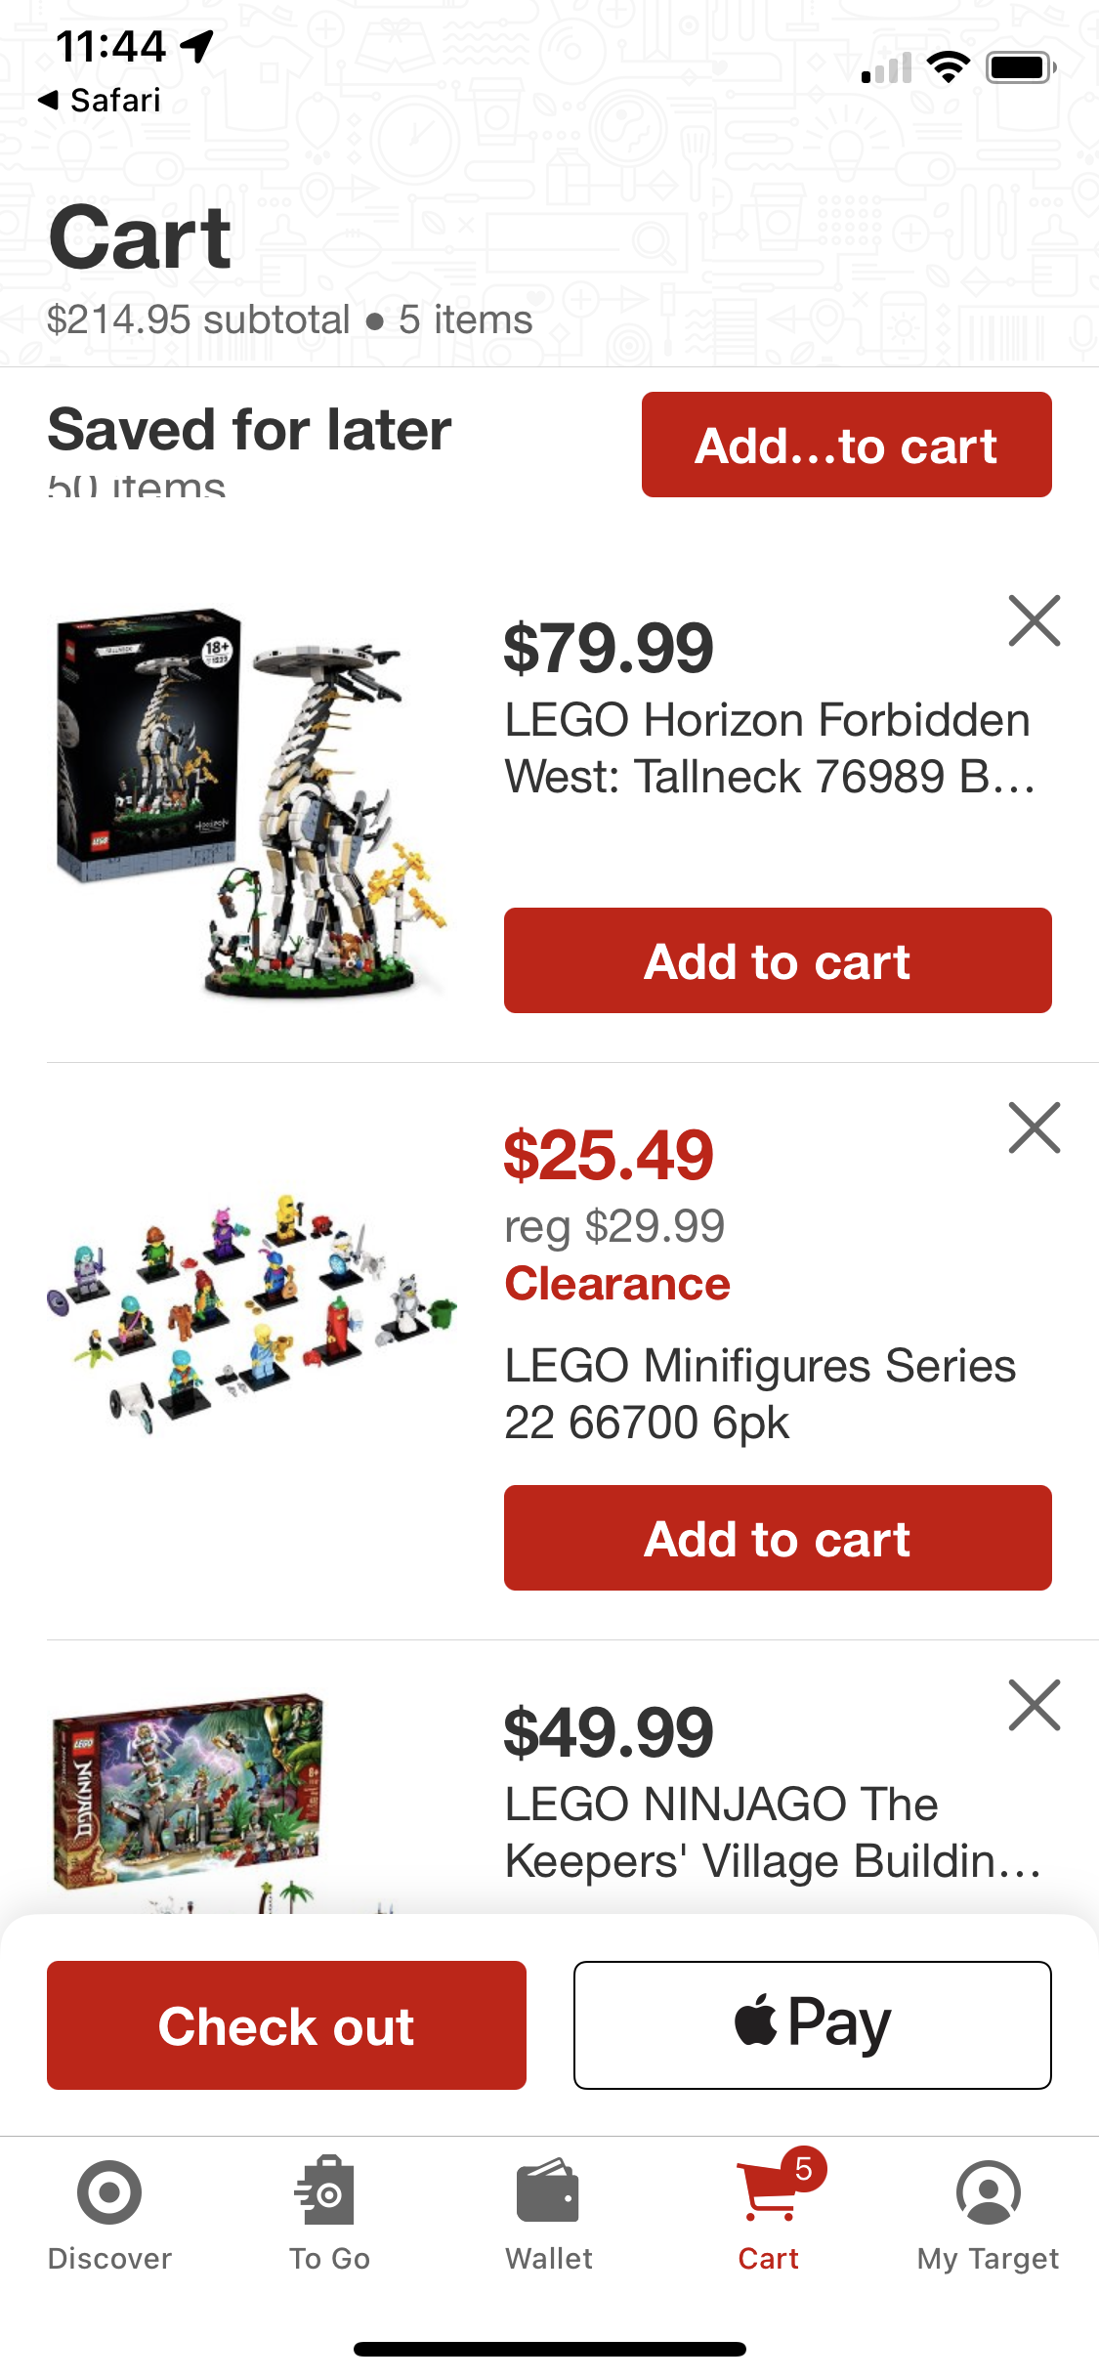Open LEGO Tallneck product image
This screenshot has height=2380, width=1099.
click(x=250, y=802)
